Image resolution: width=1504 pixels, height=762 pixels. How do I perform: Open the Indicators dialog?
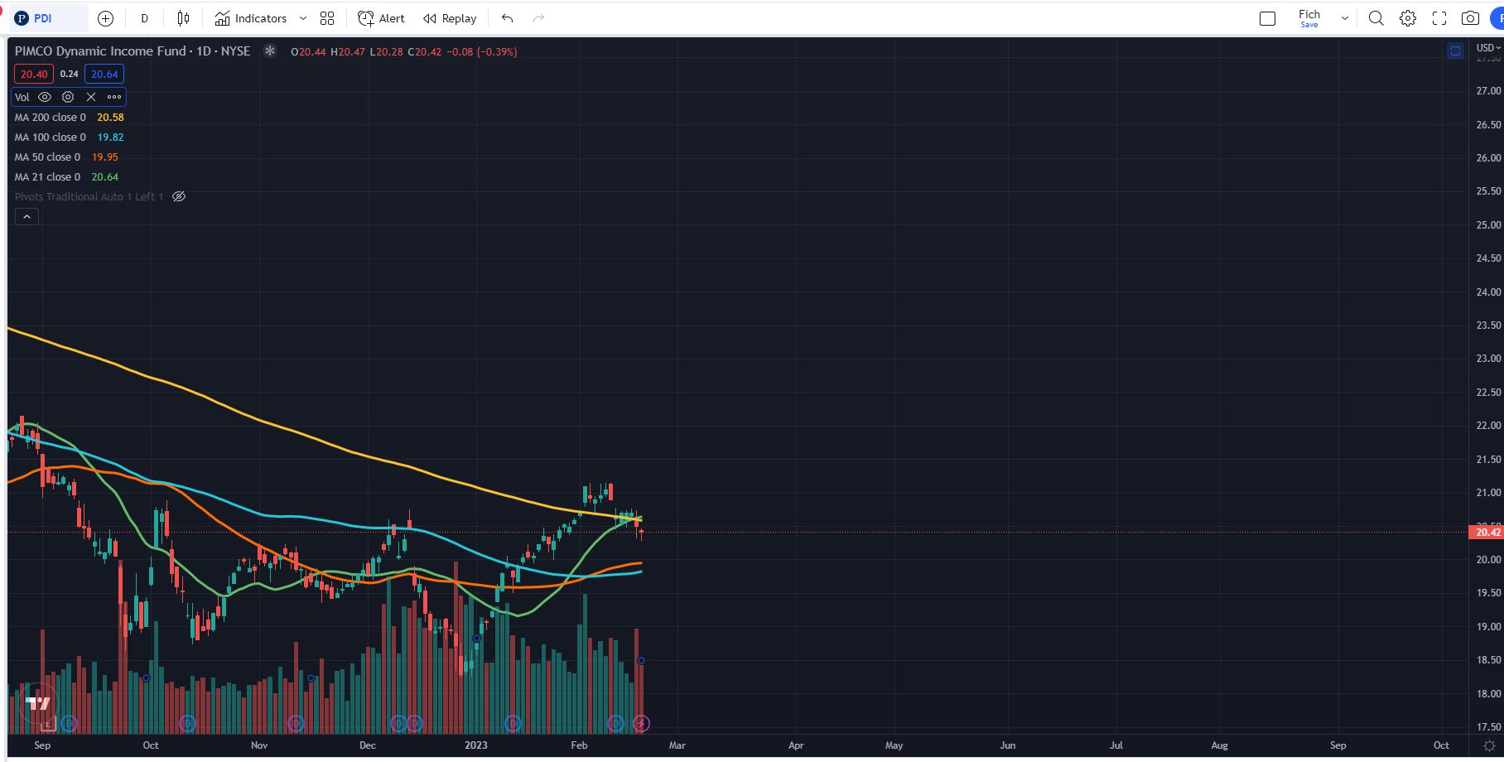tap(251, 18)
